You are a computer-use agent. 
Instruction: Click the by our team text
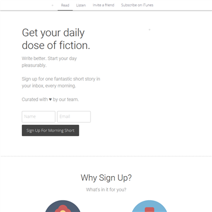(65, 100)
